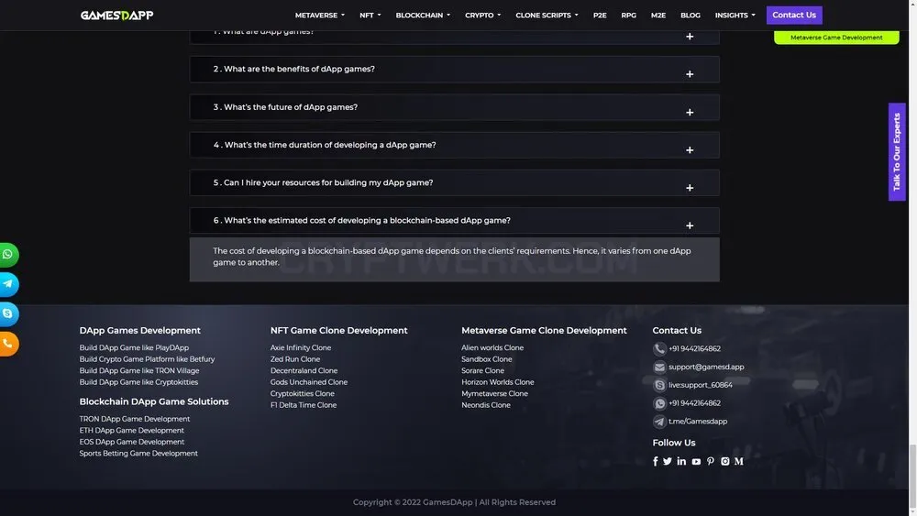The width and height of the screenshot is (917, 516).
Task: Open Cryptokitties Clone link in NFT column
Action: click(x=303, y=394)
